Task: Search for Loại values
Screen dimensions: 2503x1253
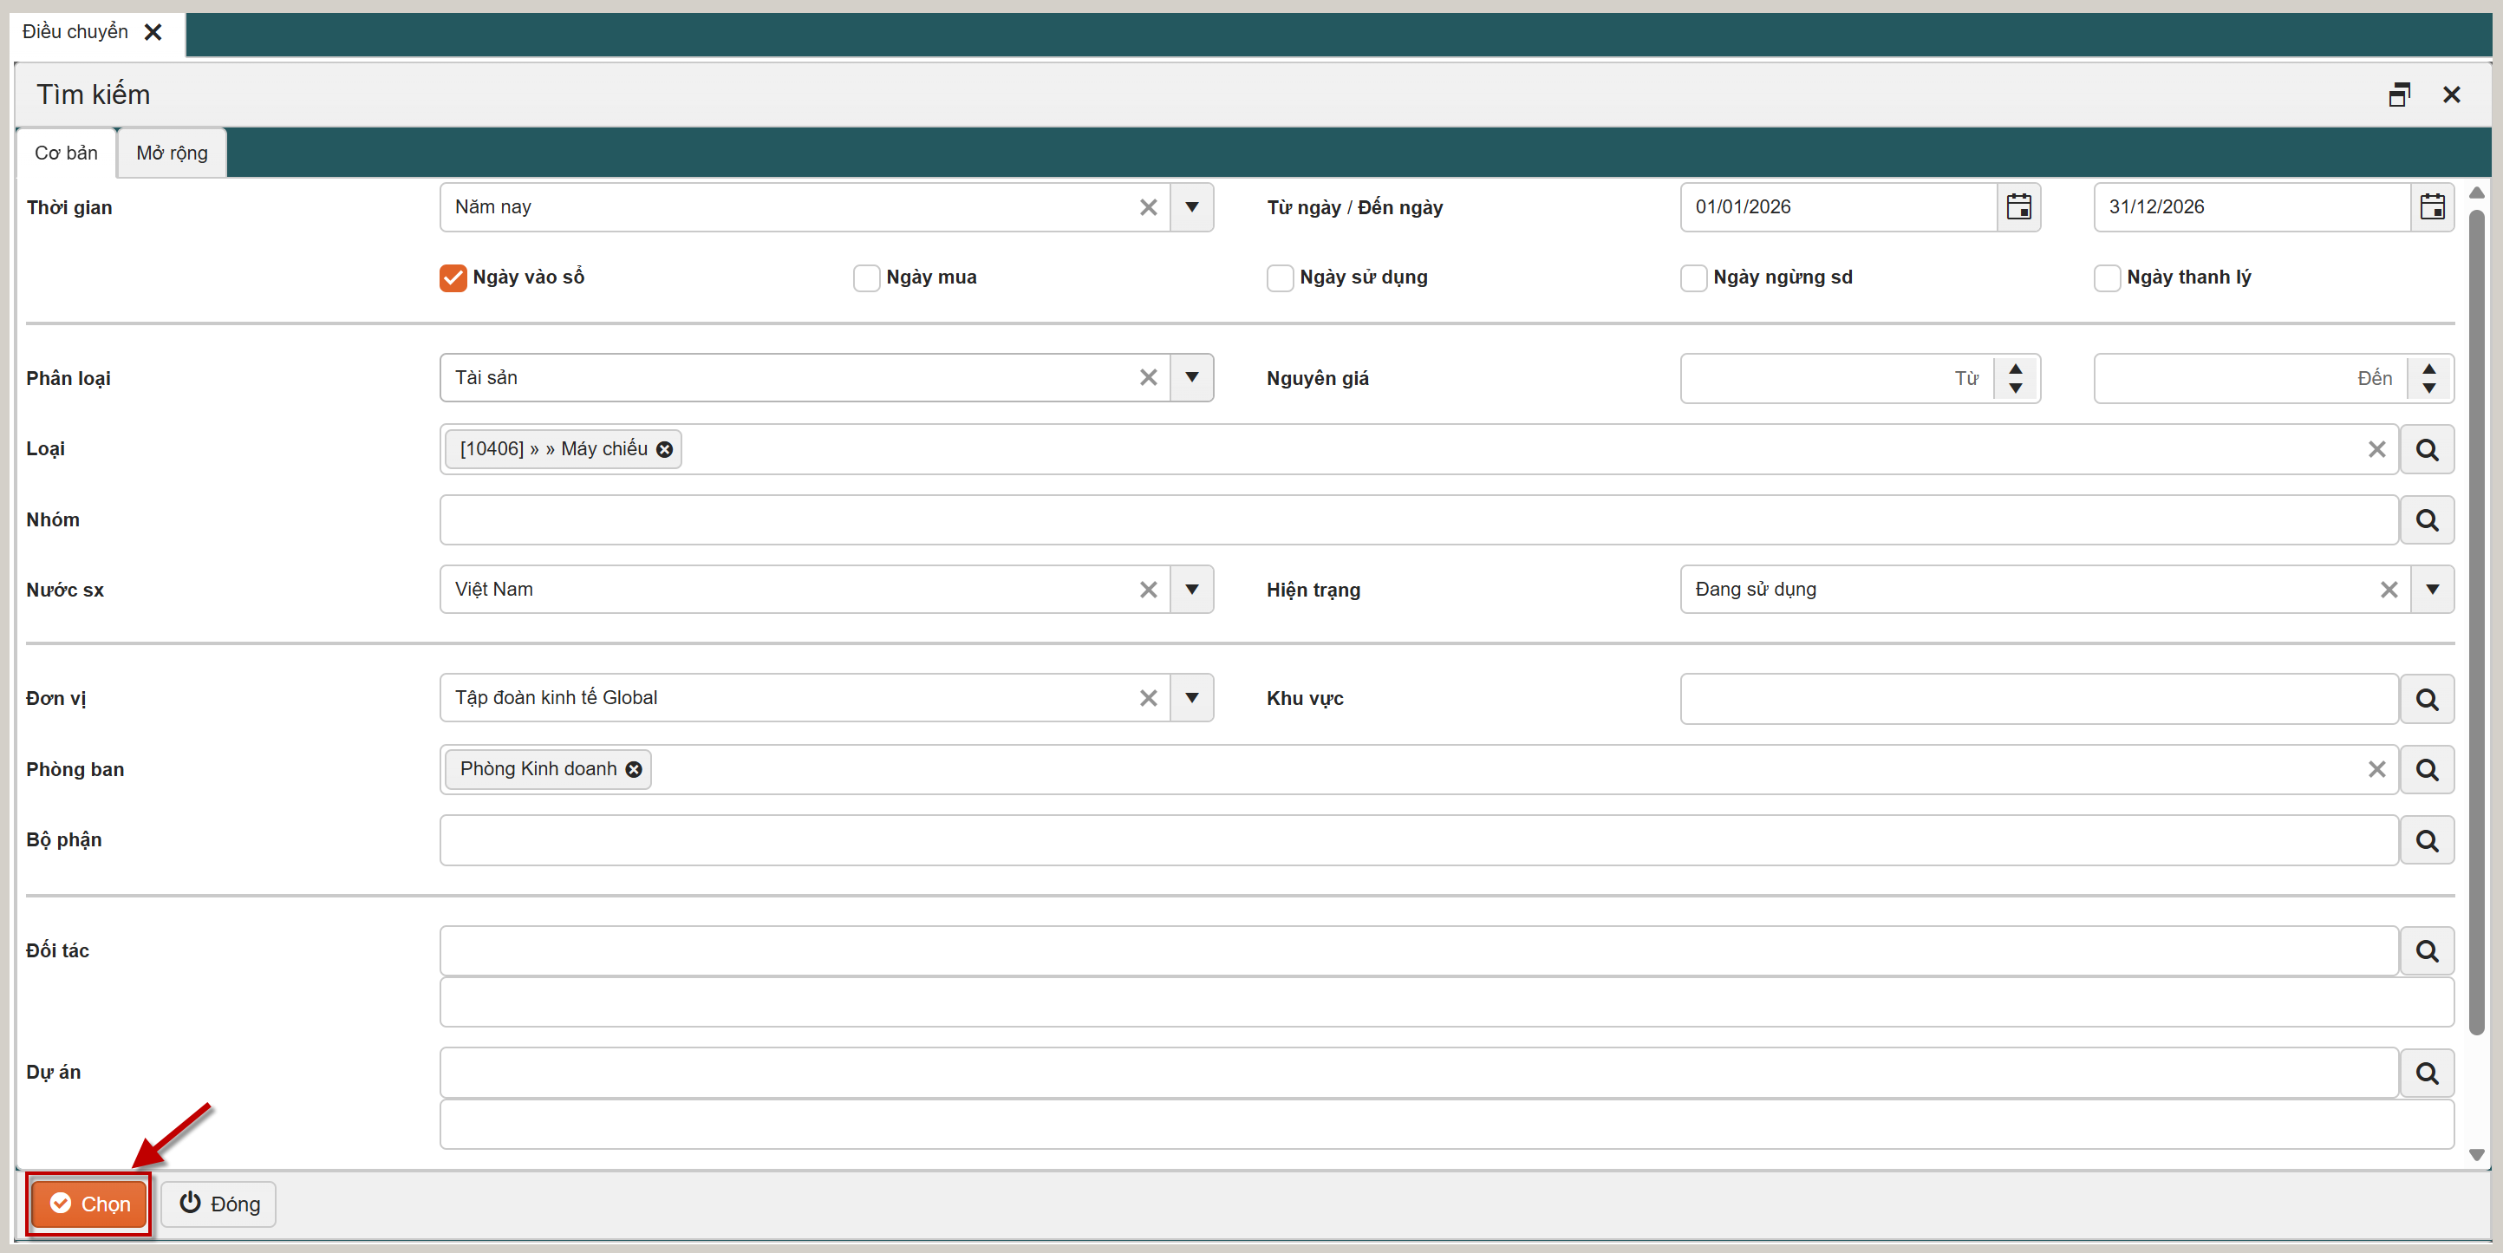Action: click(2428, 449)
